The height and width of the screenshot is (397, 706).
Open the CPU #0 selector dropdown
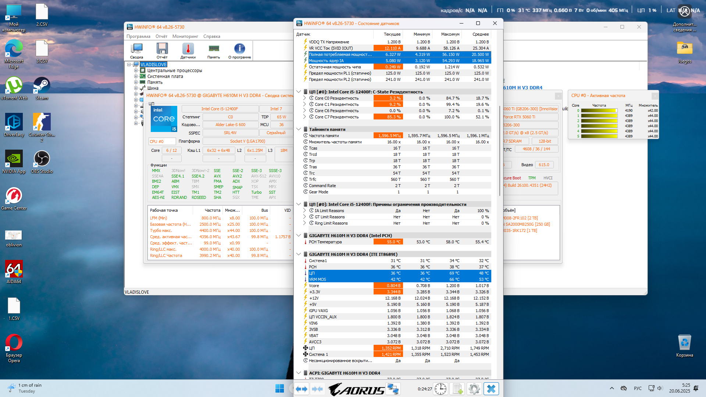pyautogui.click(x=162, y=142)
